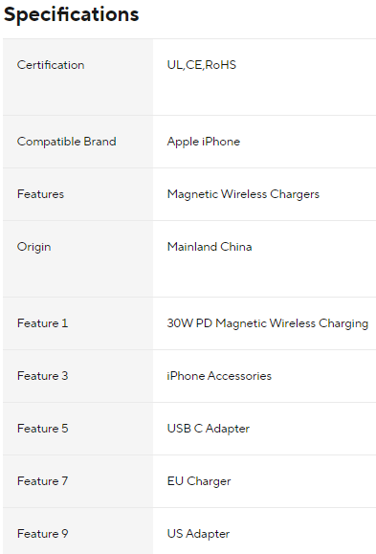The height and width of the screenshot is (554, 376).
Task: Select the Origin label cell
Action: pyautogui.click(x=77, y=259)
